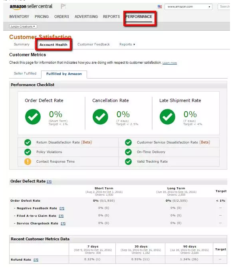Viewport: 234px width, 269px height.
Task: Expand the Reports submenu under Customer Satisfaction
Action: (127, 44)
